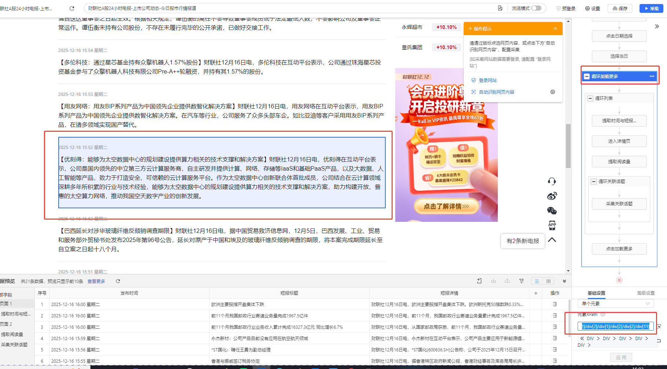Collapse the 循环关联话题 loop block
Screen dimensions: 667x369
[x=594, y=182]
